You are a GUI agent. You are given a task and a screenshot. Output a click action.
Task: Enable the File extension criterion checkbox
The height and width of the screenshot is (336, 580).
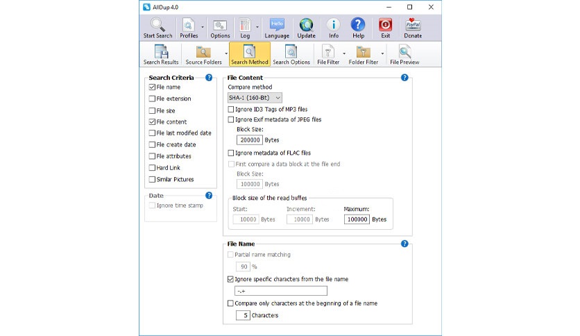152,99
